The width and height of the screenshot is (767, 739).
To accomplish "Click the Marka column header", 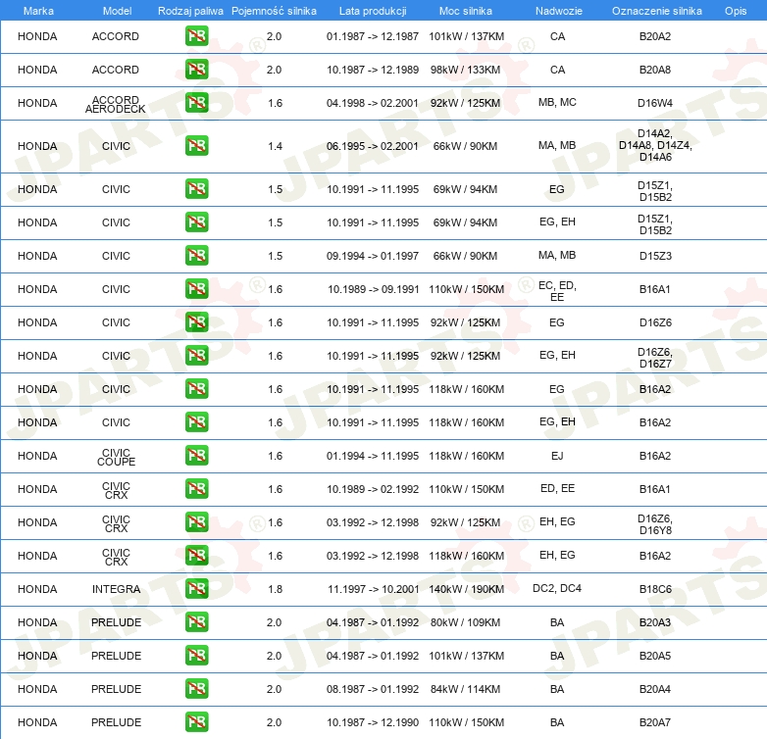I will tap(38, 11).
